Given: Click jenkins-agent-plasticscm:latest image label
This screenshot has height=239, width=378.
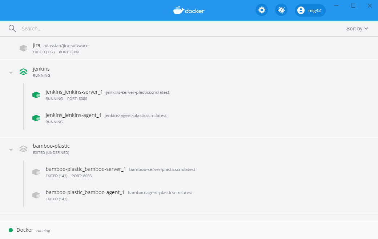Looking at the screenshot, I should click(136, 116).
